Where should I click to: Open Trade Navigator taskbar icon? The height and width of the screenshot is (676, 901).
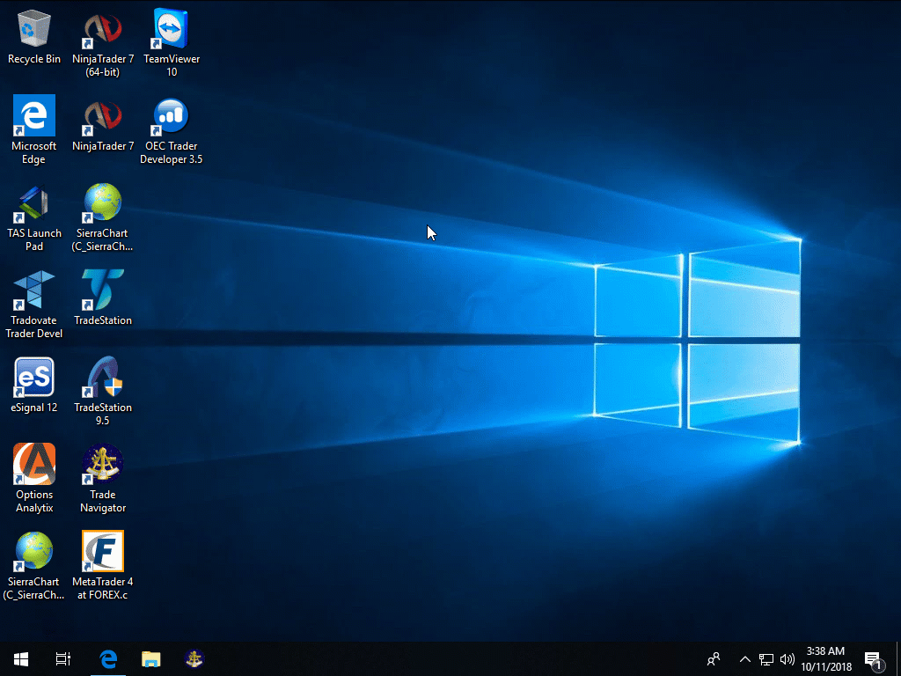(194, 658)
